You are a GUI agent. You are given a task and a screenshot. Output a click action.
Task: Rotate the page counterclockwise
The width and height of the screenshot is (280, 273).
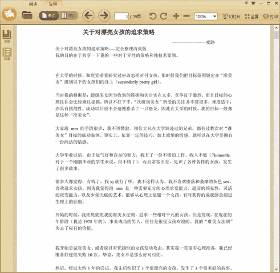pos(153,16)
